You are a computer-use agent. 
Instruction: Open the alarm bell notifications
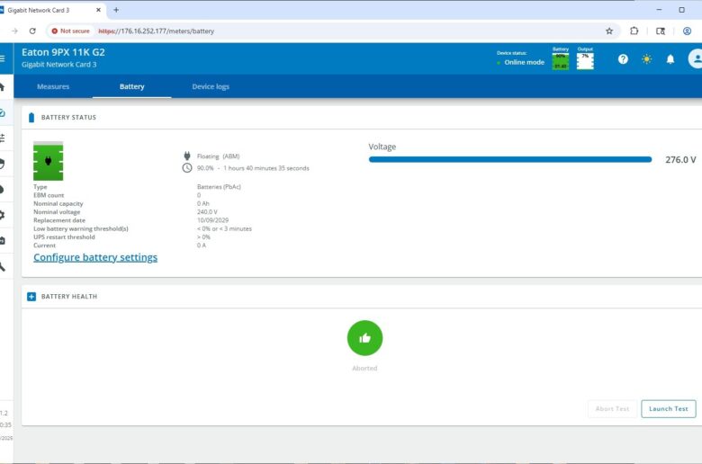tap(670, 59)
